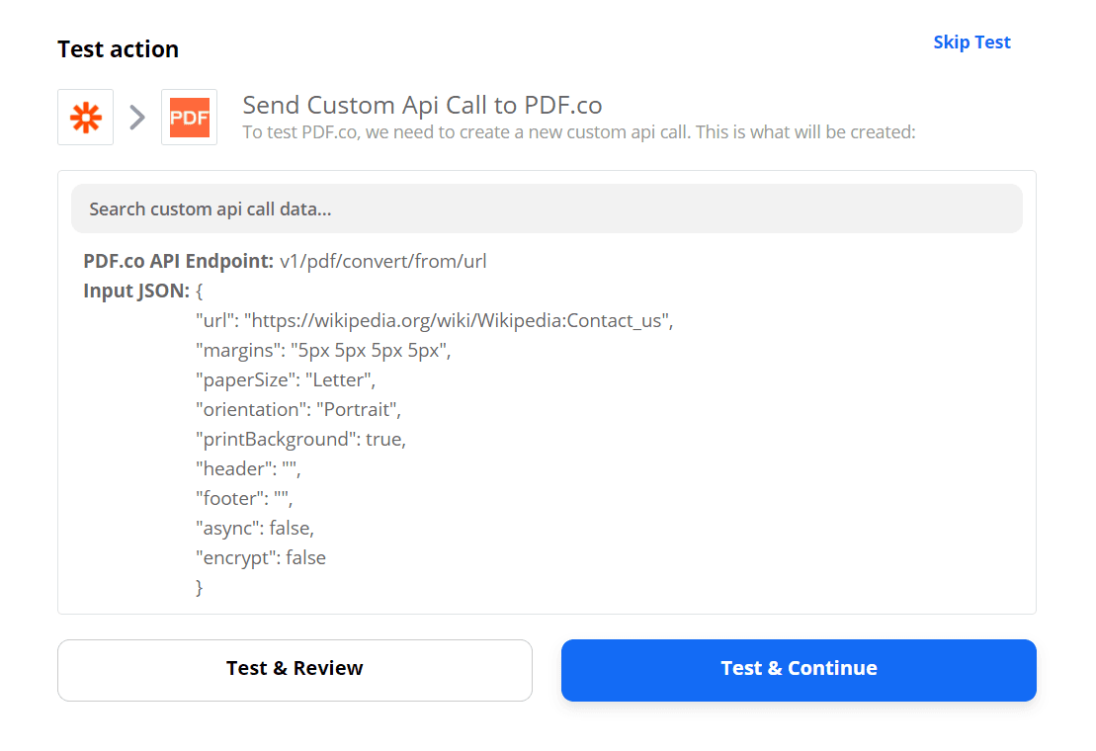Click the search custom api call data field
This screenshot has height=751, width=1096.
pos(547,209)
